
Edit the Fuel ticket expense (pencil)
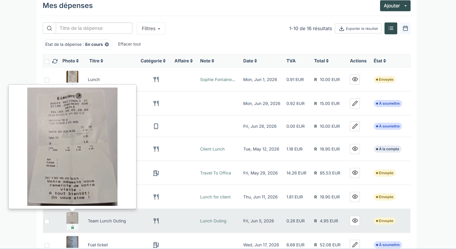[355, 245]
